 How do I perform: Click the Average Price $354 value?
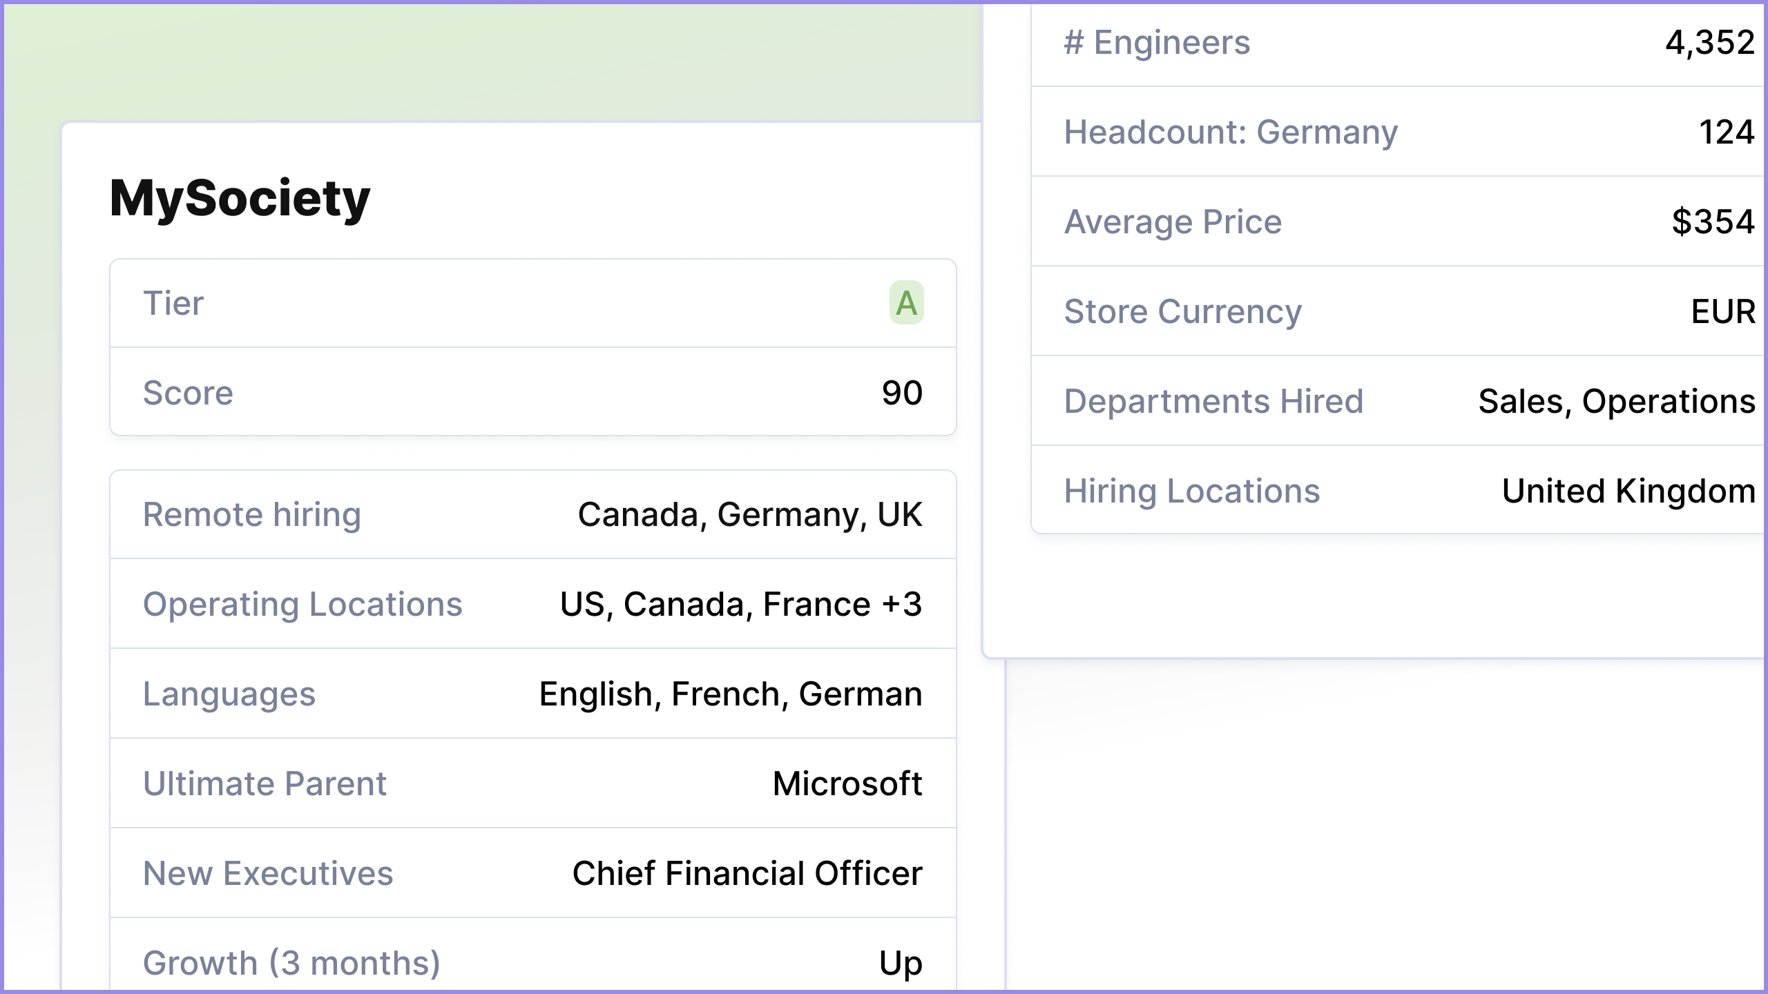click(1713, 222)
